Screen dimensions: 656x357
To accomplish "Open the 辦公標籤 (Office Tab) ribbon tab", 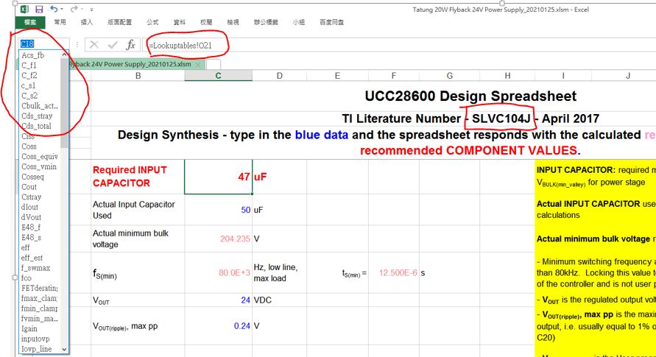I will (266, 22).
